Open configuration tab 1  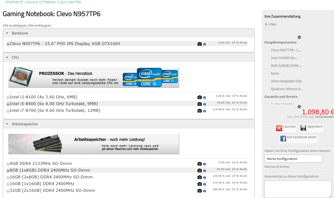click(266, 24)
